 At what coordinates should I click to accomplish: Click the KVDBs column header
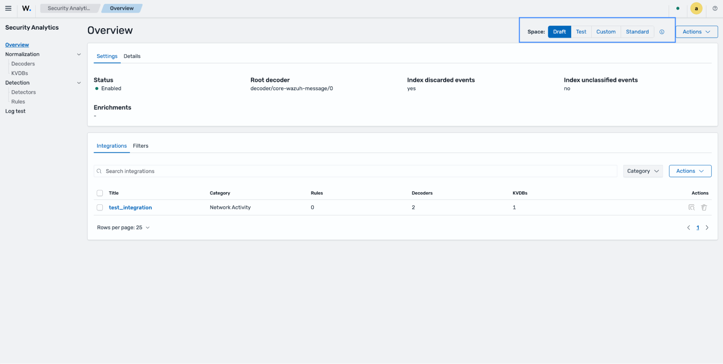(x=520, y=193)
